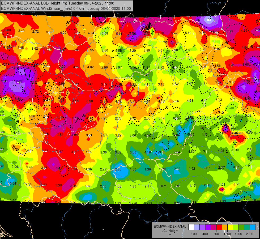260x239 pixels.
Task: Click the wind shear value 6.14
Action: point(162,118)
